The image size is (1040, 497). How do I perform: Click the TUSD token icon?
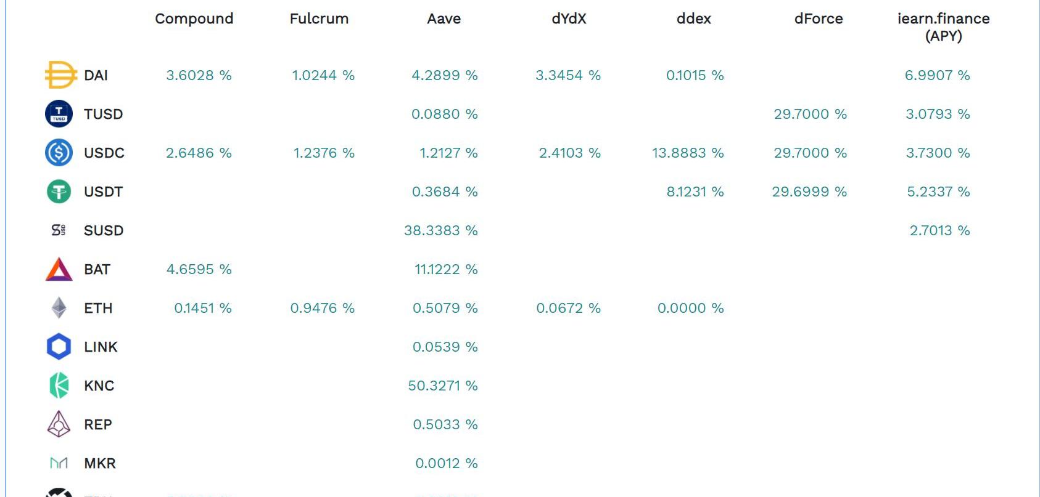click(x=59, y=114)
